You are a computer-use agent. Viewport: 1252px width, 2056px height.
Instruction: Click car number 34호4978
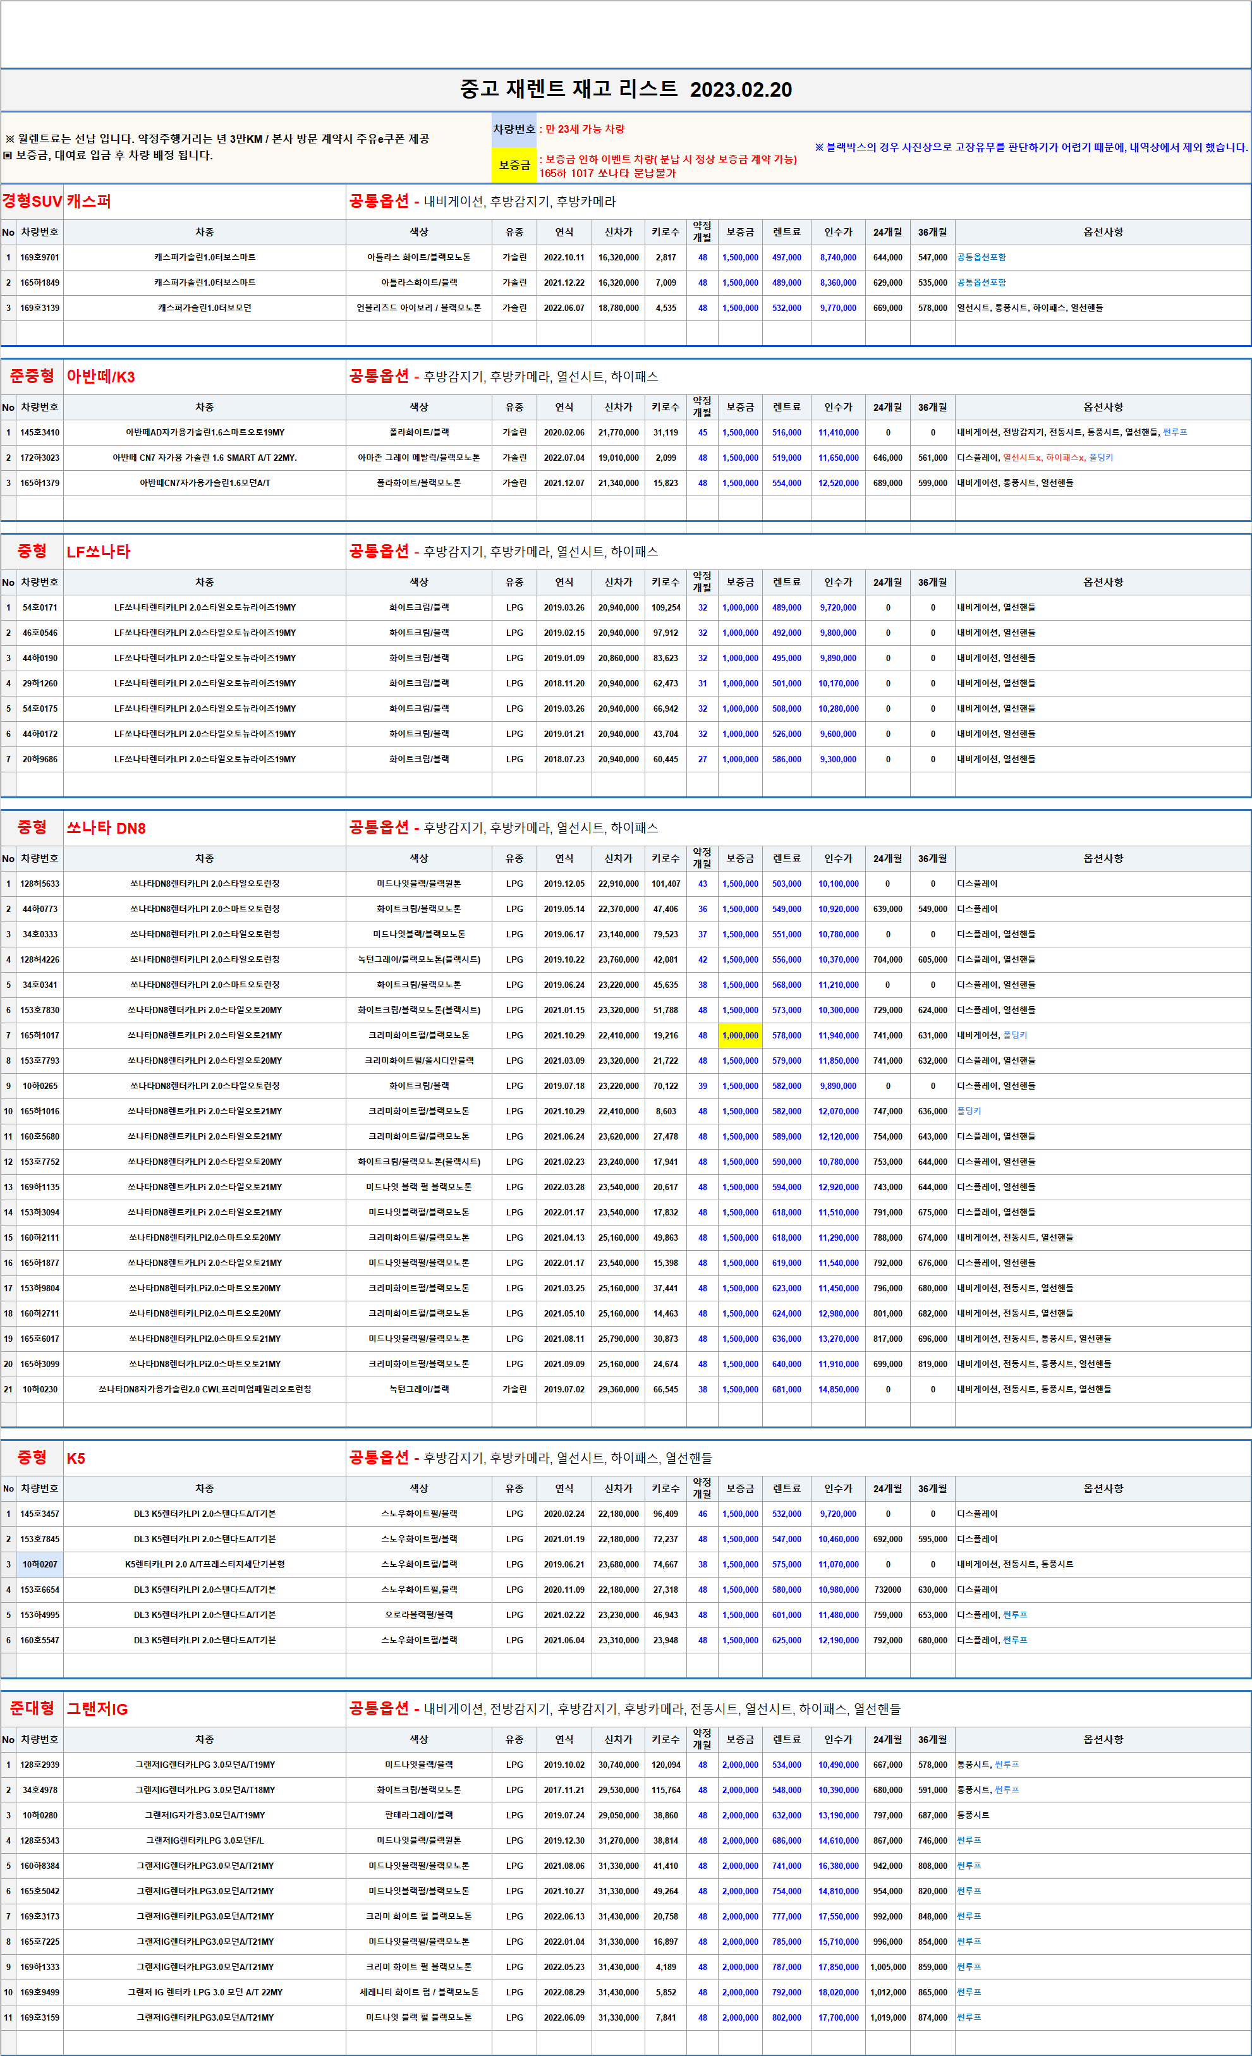pyautogui.click(x=40, y=1791)
